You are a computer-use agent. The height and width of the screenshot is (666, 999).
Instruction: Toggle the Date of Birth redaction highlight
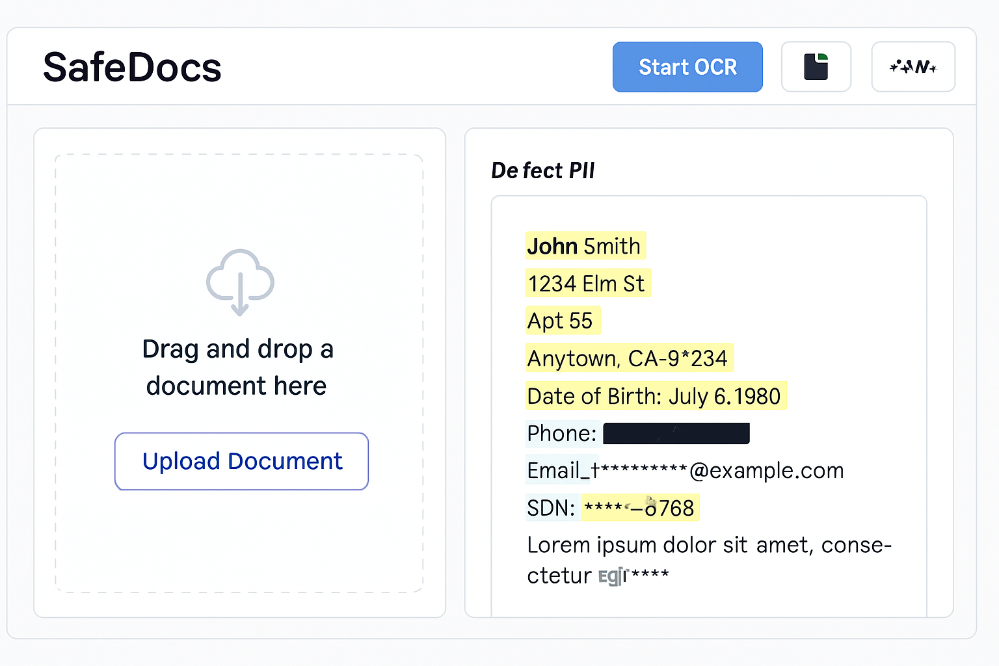[x=656, y=395]
